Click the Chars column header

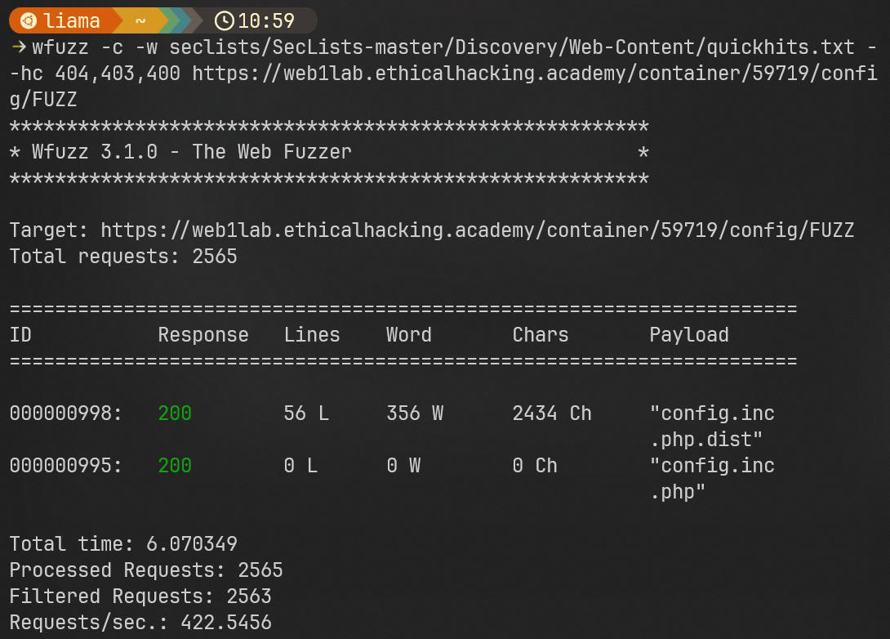[540, 335]
